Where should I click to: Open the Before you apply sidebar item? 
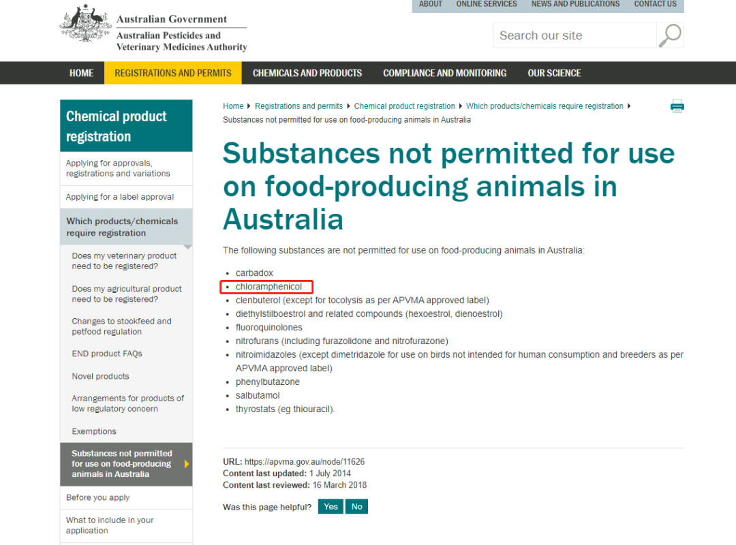[98, 497]
